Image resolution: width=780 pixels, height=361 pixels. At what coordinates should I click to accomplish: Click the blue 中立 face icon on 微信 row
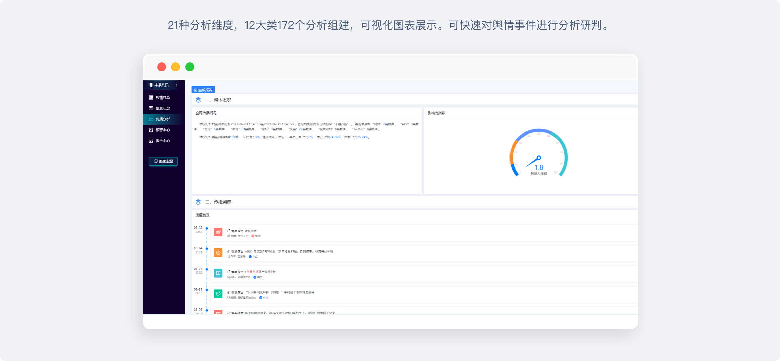pyautogui.click(x=261, y=298)
